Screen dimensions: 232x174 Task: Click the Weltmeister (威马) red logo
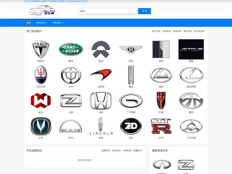tap(41, 101)
